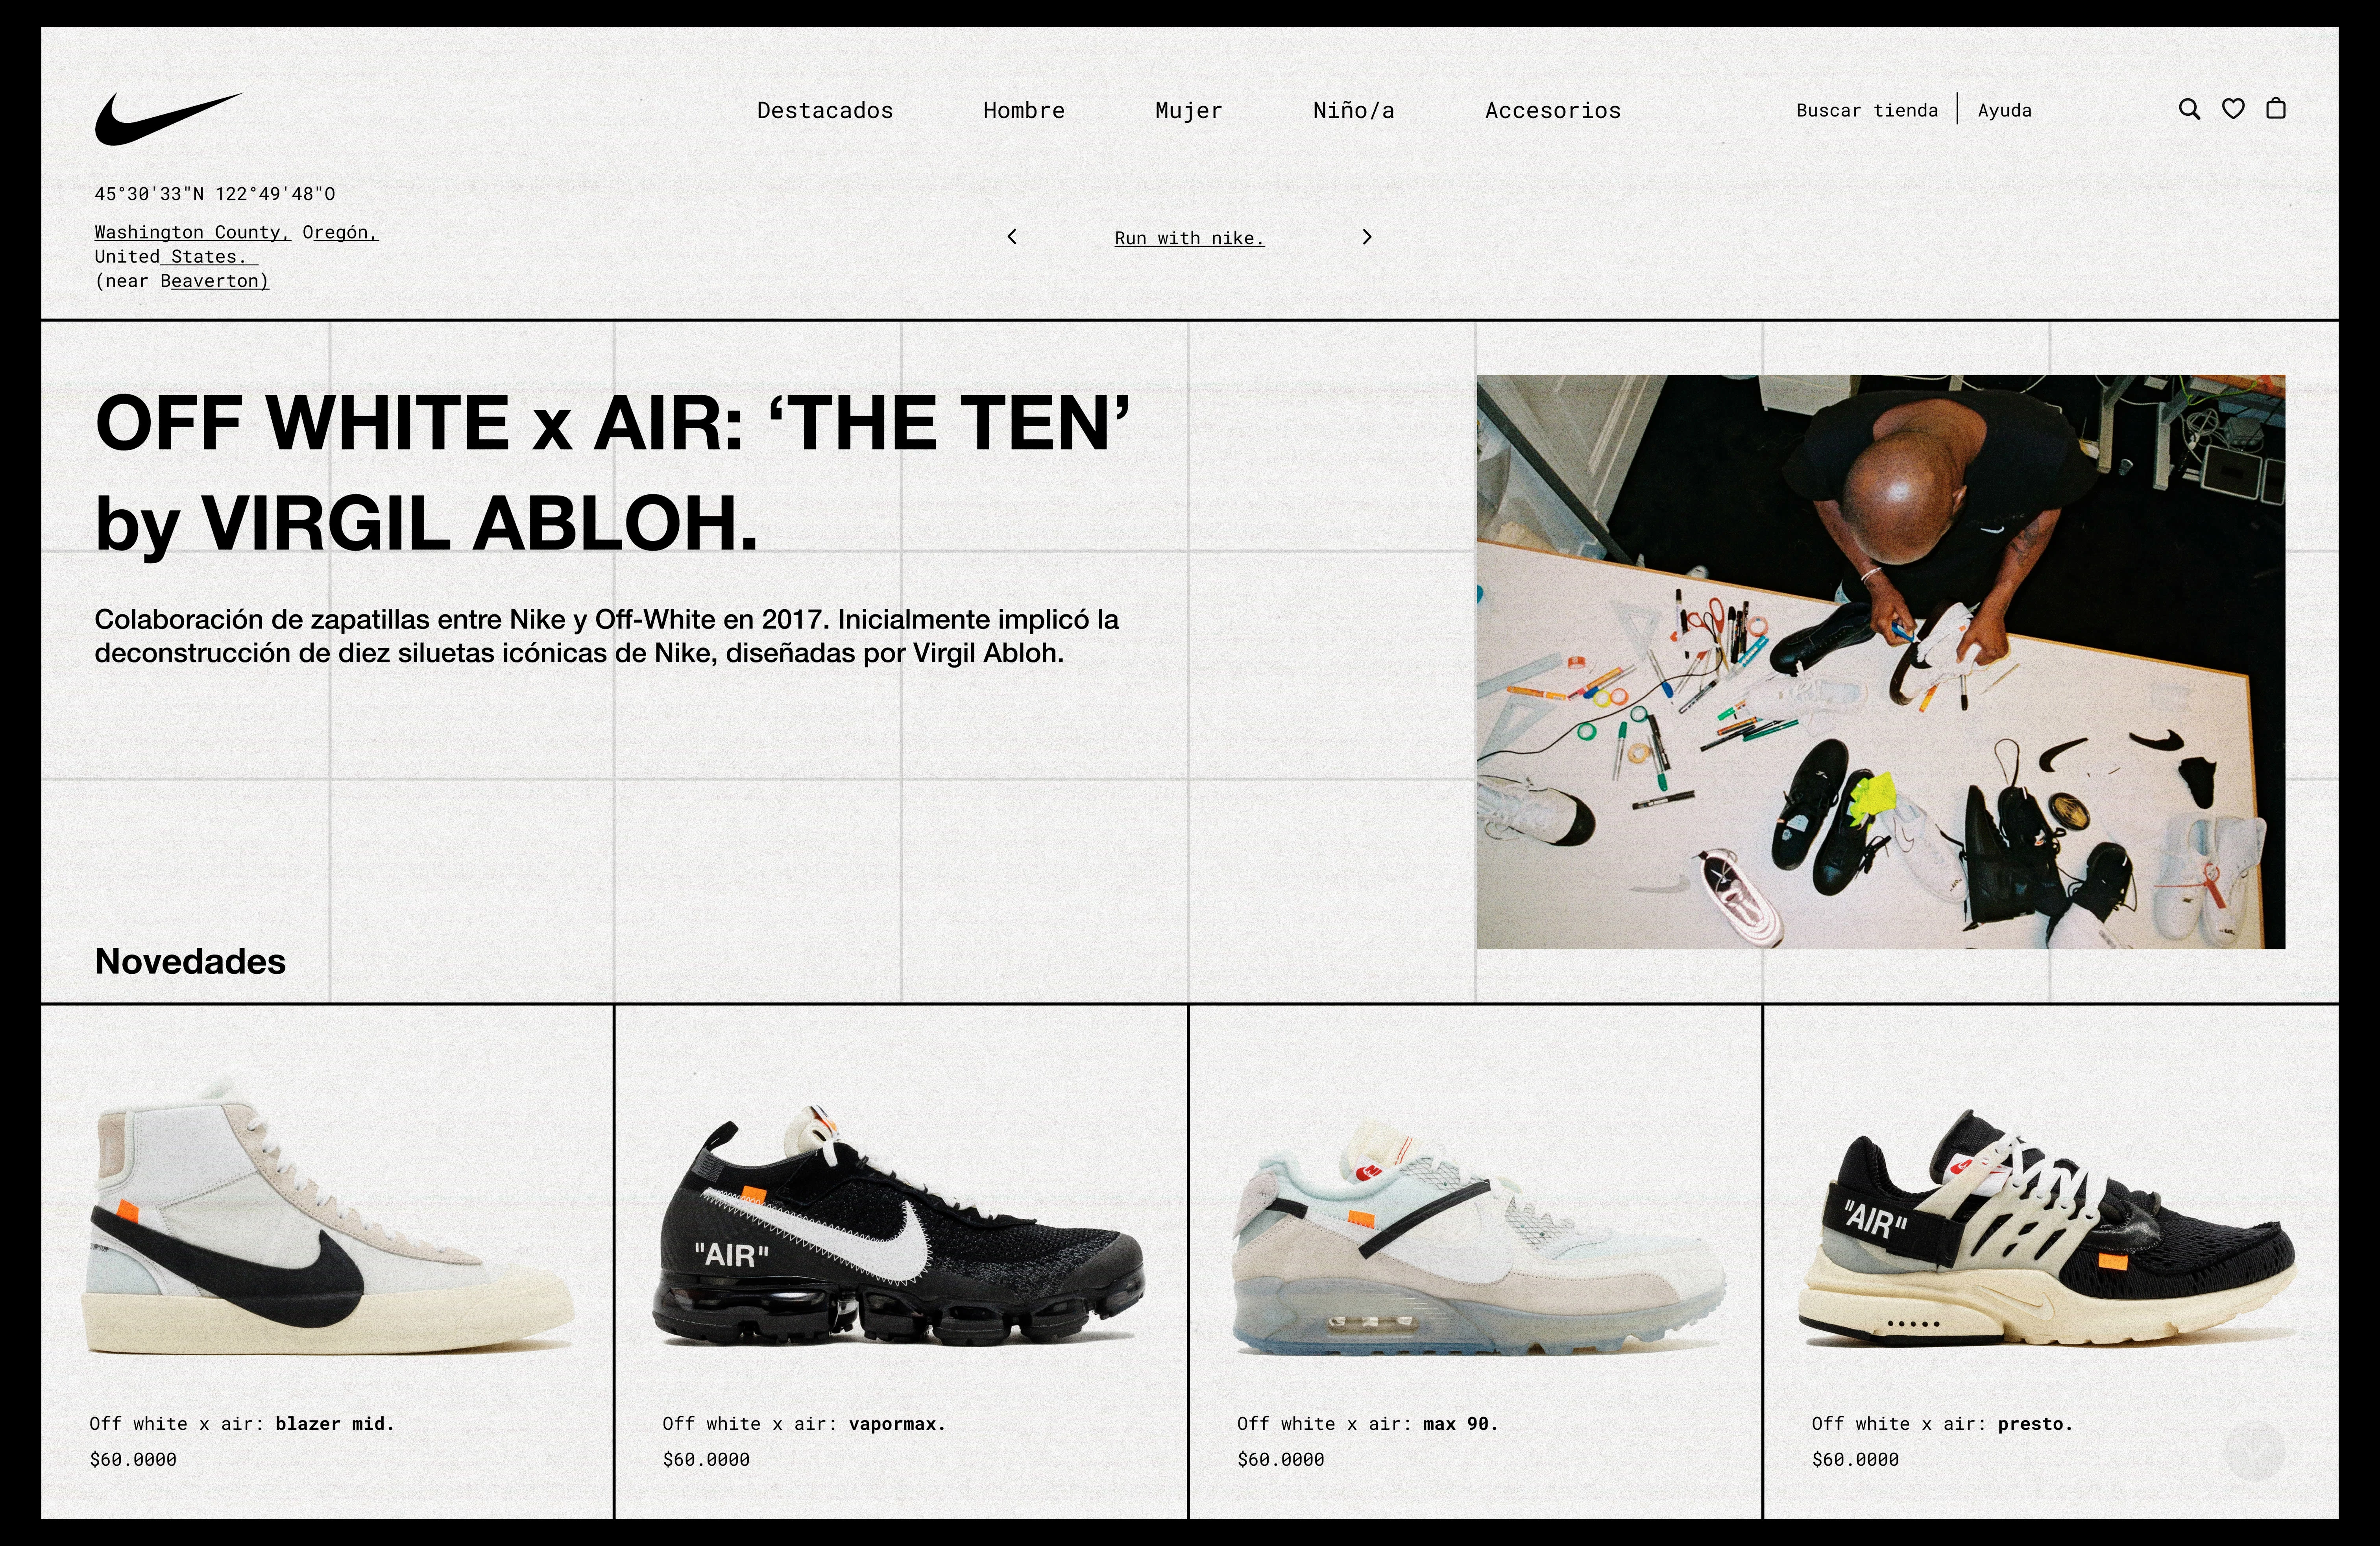Click the Nike swoosh logo
Image resolution: width=2380 pixels, height=1546 pixels.
pyautogui.click(x=168, y=118)
